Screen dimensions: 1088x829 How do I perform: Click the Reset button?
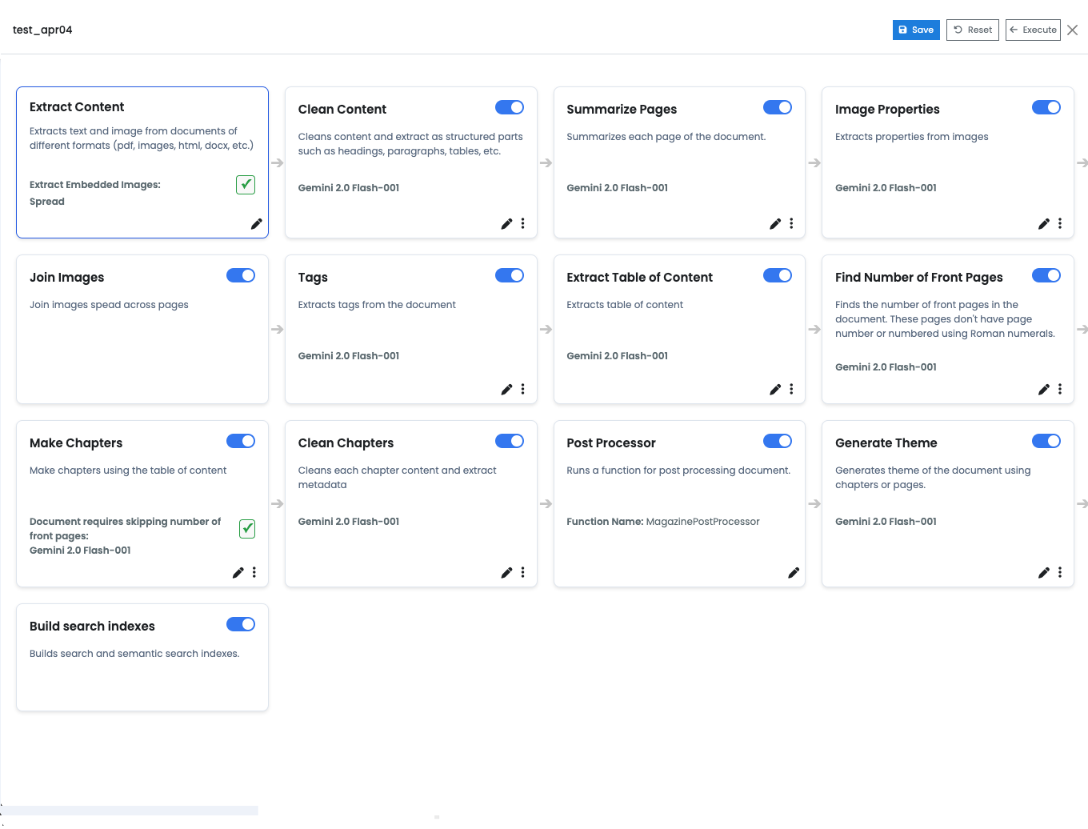click(972, 30)
